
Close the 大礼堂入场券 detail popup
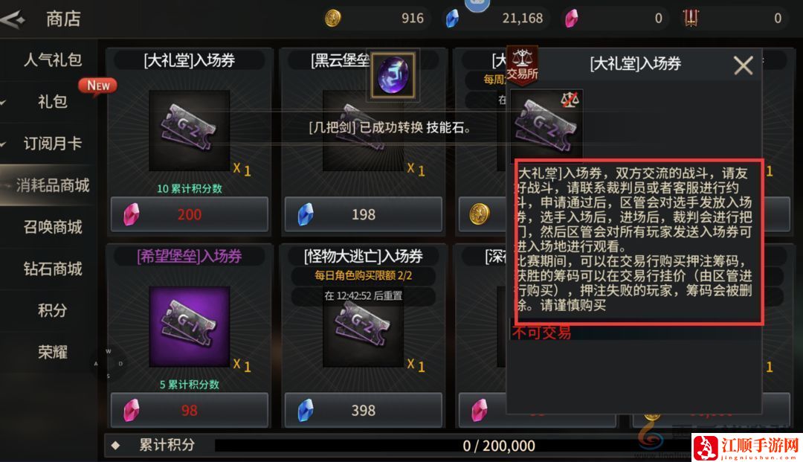tap(743, 65)
